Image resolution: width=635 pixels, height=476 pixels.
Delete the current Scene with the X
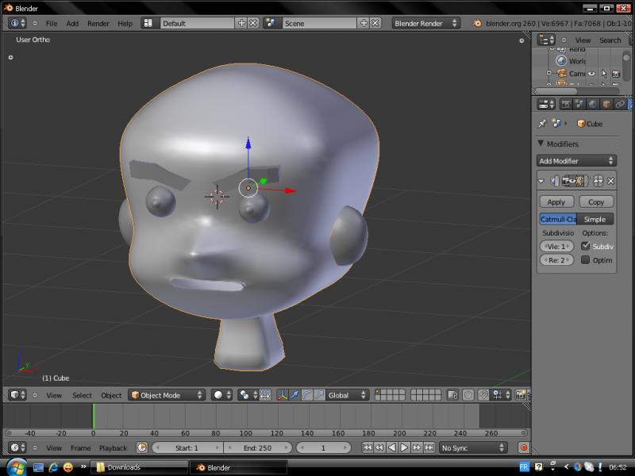[x=375, y=23]
